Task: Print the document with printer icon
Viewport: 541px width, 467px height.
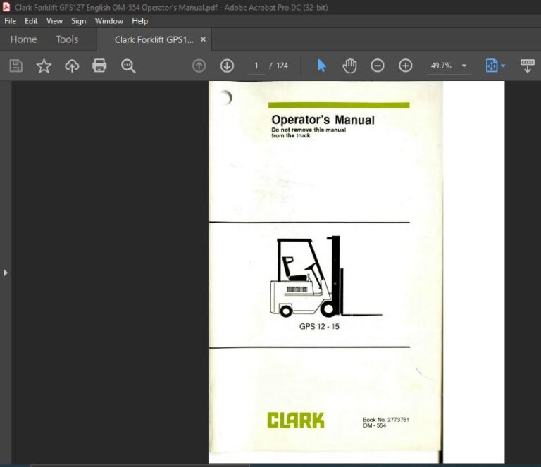Action: click(99, 66)
